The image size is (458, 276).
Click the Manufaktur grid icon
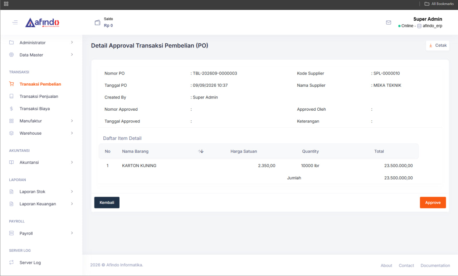(11, 121)
